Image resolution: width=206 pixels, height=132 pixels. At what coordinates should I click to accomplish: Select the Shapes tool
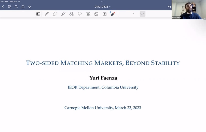click(x=71, y=14)
